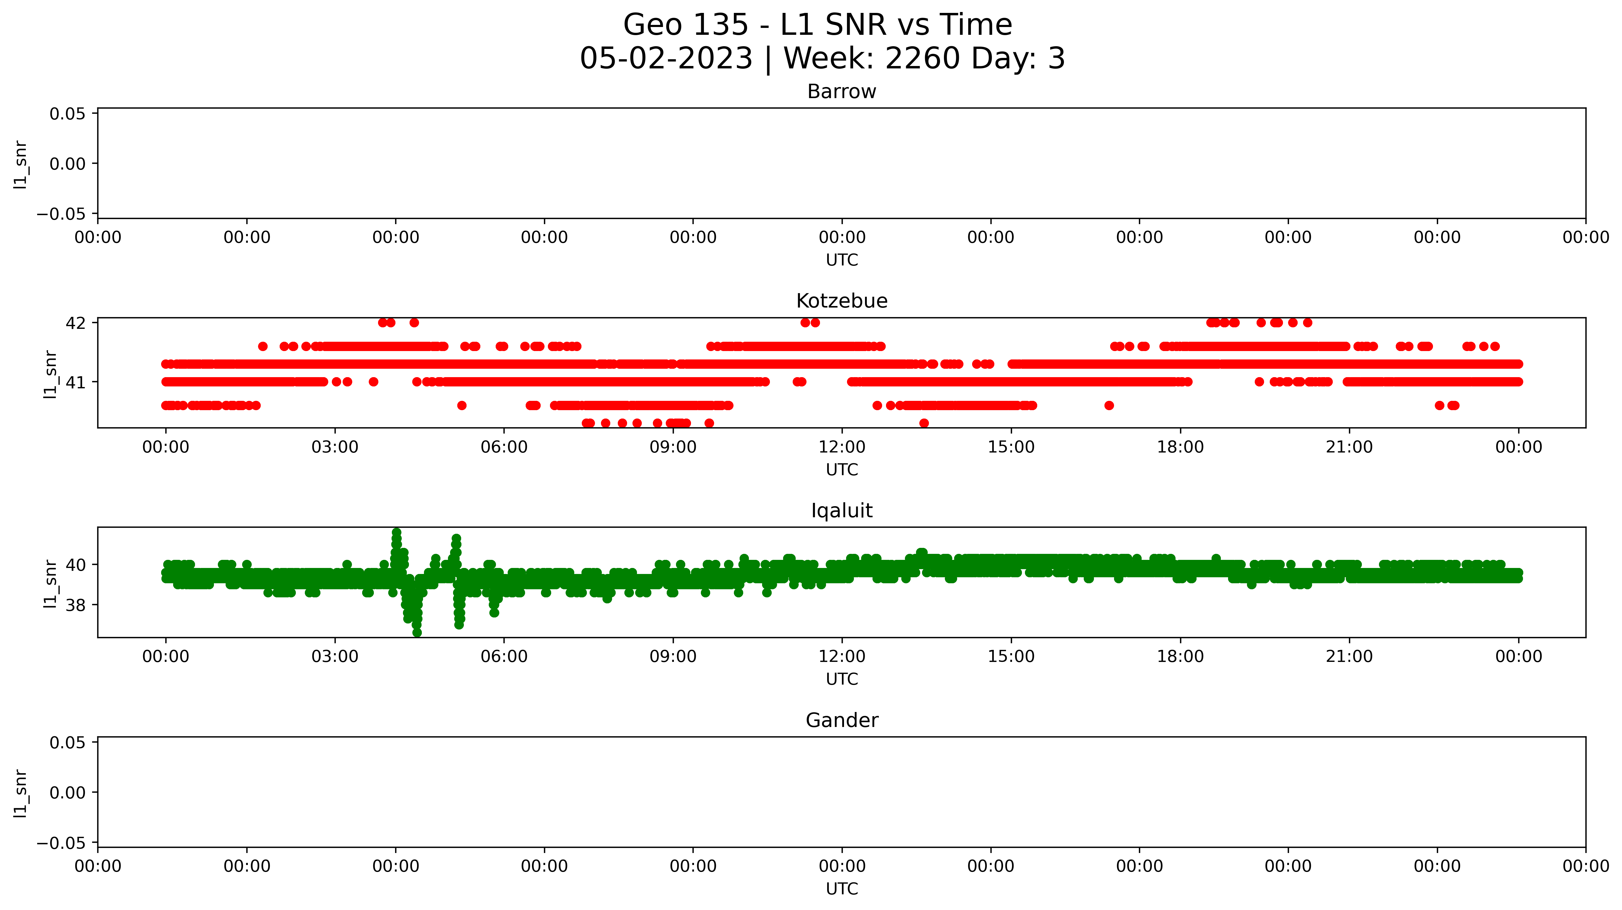Viewport: 1622px width, 910px height.
Task: Click the 'UTC' axis label under Iqaluit plot
Action: click(x=842, y=680)
